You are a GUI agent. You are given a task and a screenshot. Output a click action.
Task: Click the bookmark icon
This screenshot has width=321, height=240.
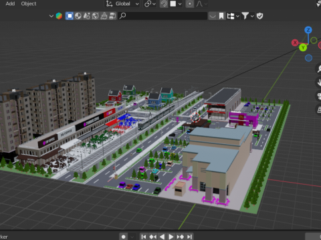tap(221, 16)
